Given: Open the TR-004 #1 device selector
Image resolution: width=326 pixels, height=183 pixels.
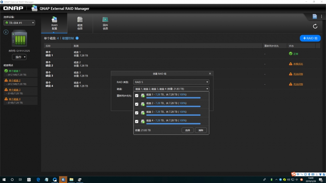Looking at the screenshot, I should (19, 23).
